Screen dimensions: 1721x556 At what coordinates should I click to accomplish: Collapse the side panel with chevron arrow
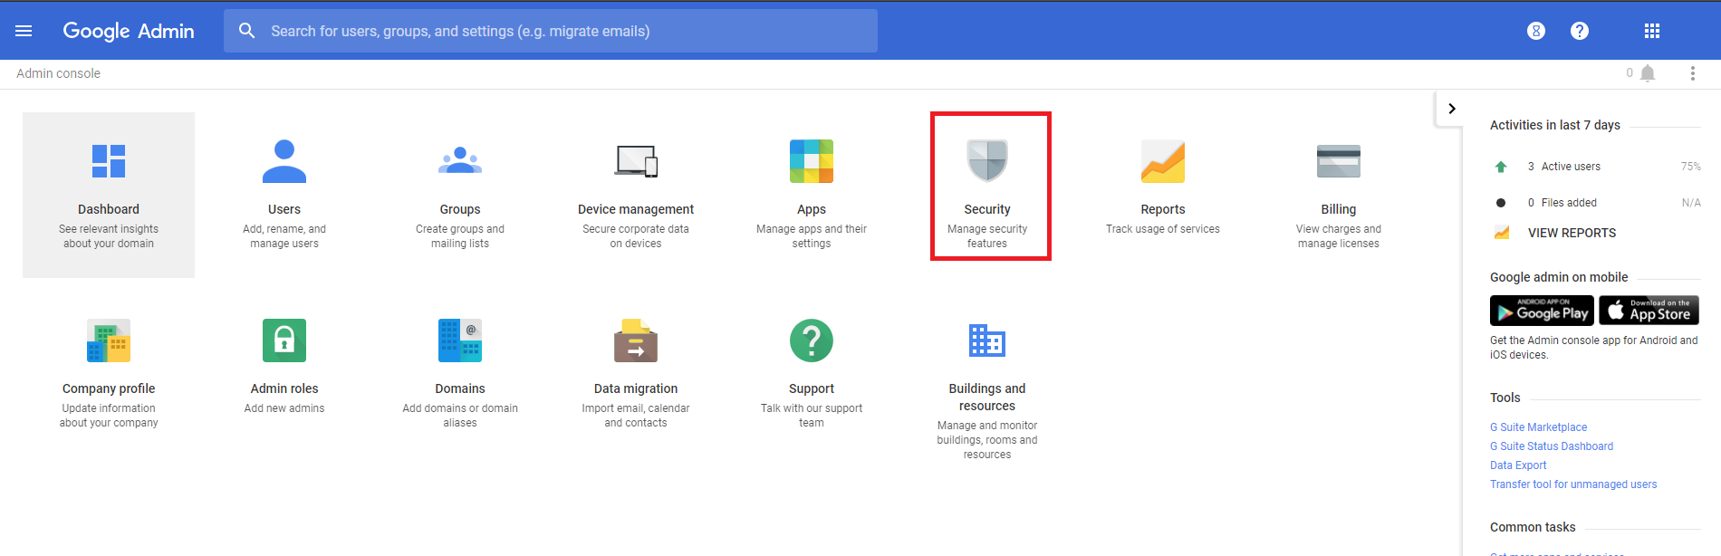click(x=1452, y=109)
